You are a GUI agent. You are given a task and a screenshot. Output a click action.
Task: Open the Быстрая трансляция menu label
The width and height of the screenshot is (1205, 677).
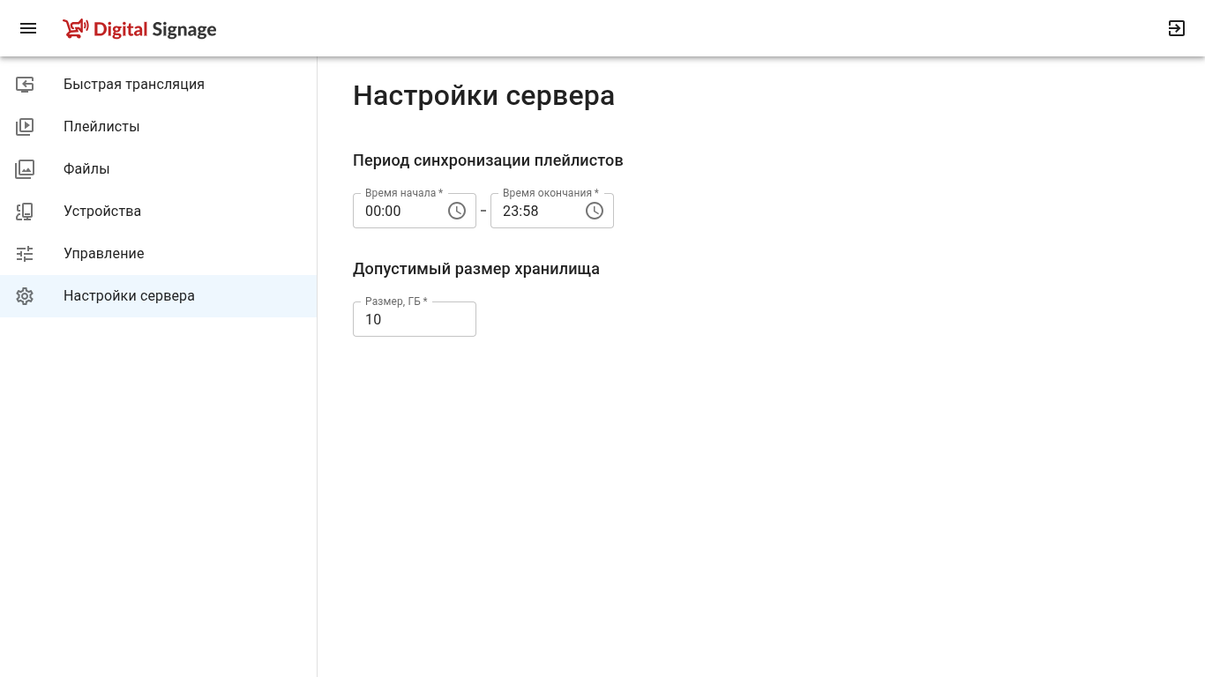point(134,85)
